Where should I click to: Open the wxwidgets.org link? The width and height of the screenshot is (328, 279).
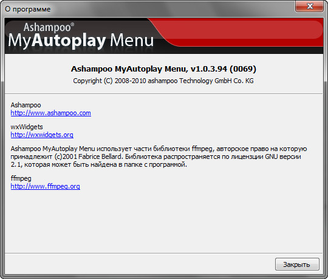[42, 135]
